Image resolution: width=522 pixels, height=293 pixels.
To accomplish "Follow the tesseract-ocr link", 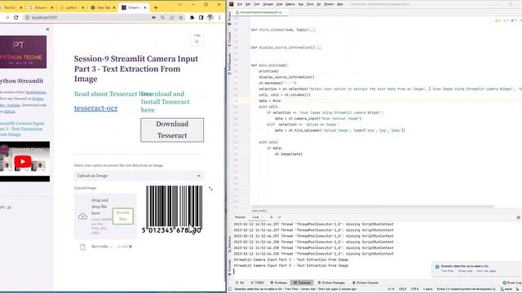I will (96, 108).
